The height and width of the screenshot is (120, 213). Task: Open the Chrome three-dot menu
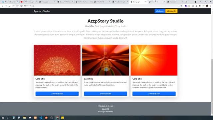click(x=211, y=6)
